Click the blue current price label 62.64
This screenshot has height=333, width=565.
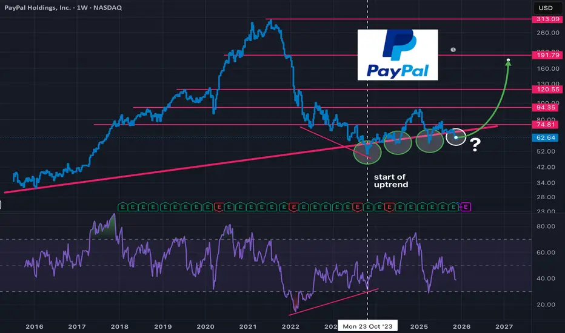pos(546,137)
